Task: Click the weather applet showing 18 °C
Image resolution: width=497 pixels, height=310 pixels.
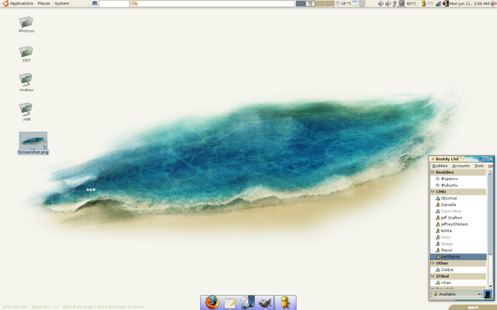Action: click(344, 3)
